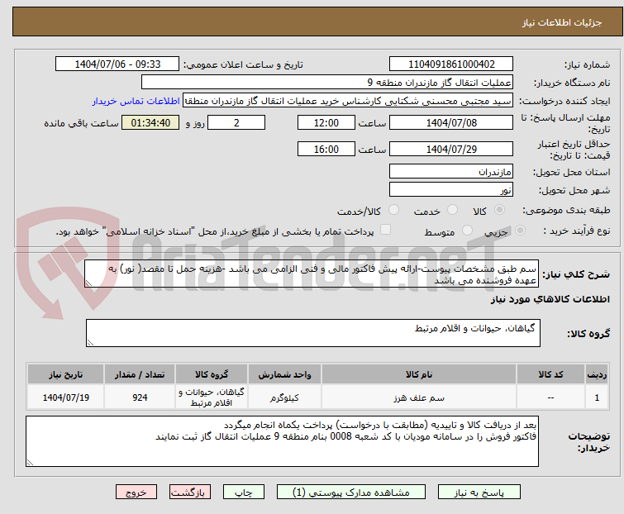Click the price validity date 1404/07/29
This screenshot has height=514, width=624.
pyautogui.click(x=451, y=150)
